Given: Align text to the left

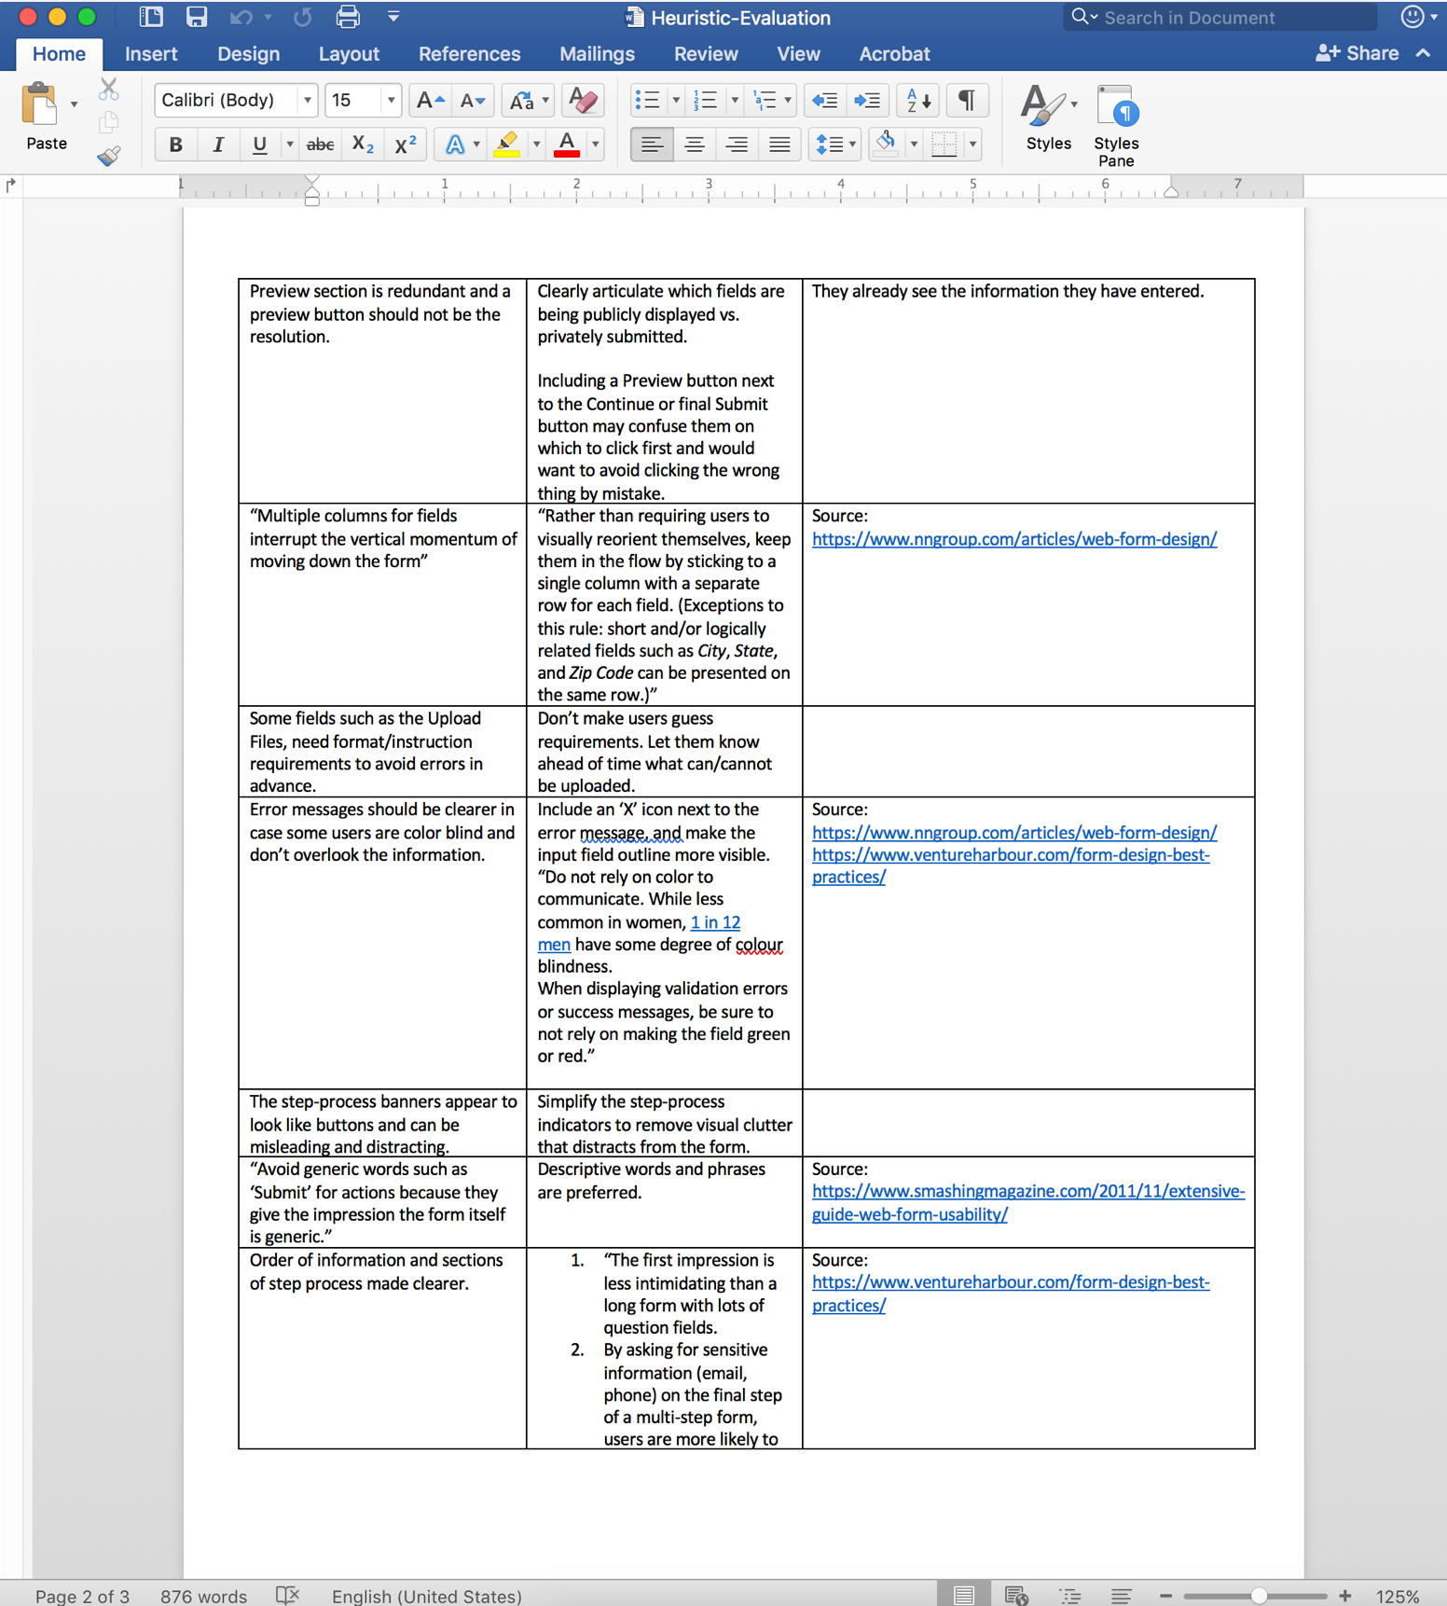Looking at the screenshot, I should (x=652, y=145).
